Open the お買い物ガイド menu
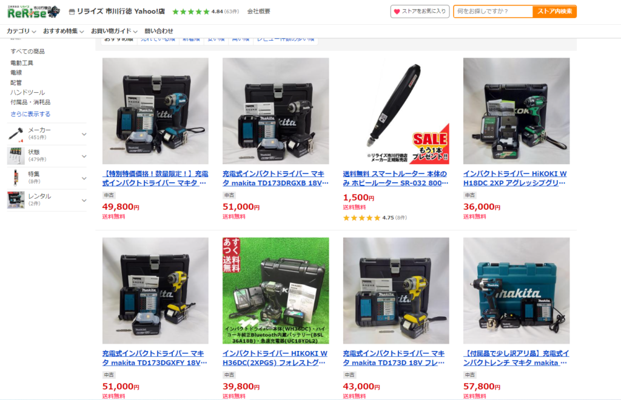The height and width of the screenshot is (400, 621). point(114,31)
